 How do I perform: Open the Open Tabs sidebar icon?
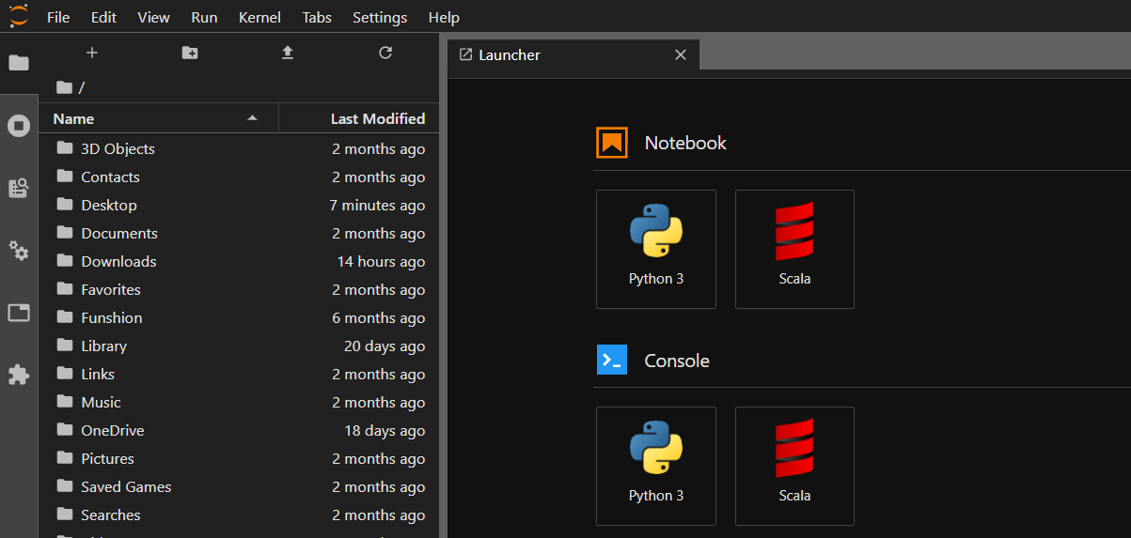coord(19,313)
